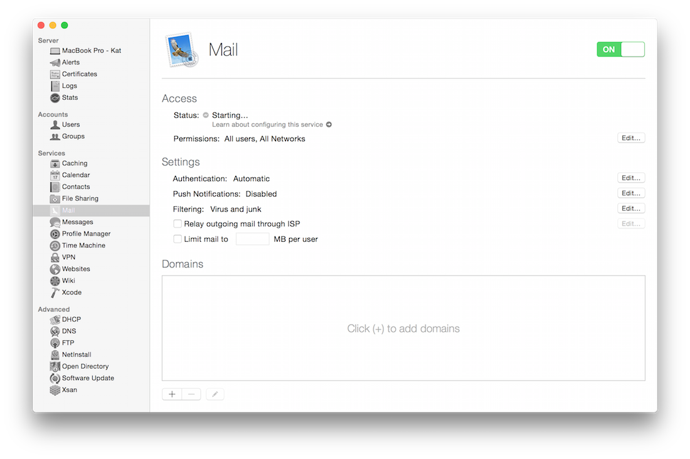Edit the Authentication setting
This screenshot has width=690, height=459.
point(631,178)
